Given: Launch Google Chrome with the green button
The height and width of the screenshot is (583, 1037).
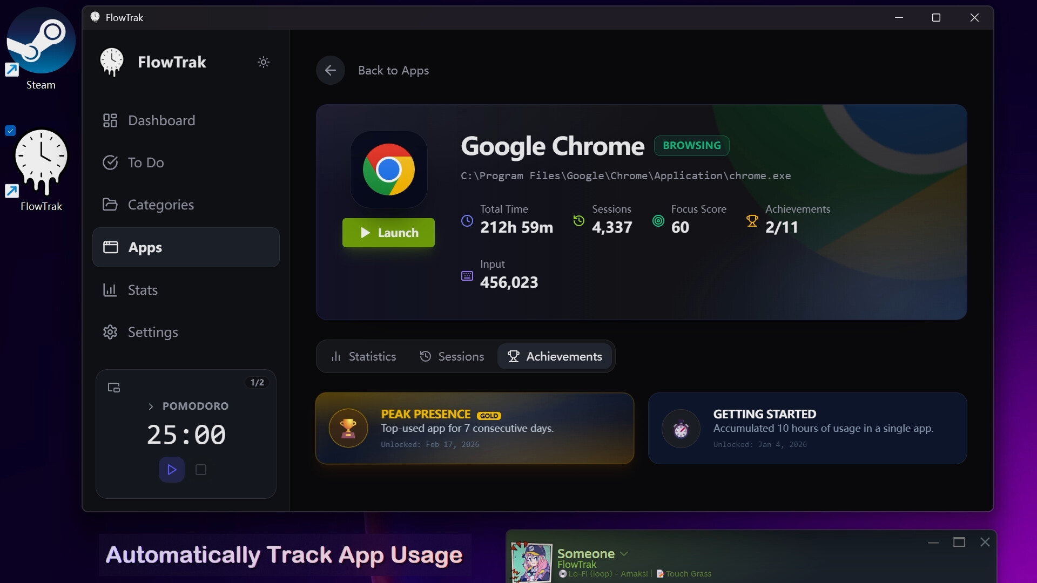Looking at the screenshot, I should [388, 233].
